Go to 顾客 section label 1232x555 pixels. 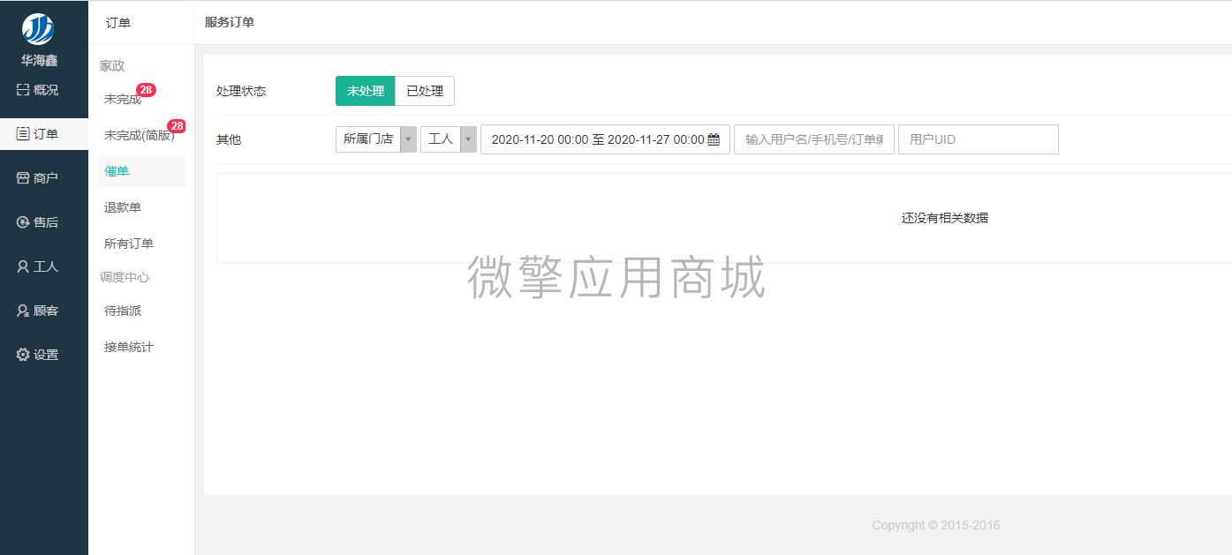[x=46, y=311]
